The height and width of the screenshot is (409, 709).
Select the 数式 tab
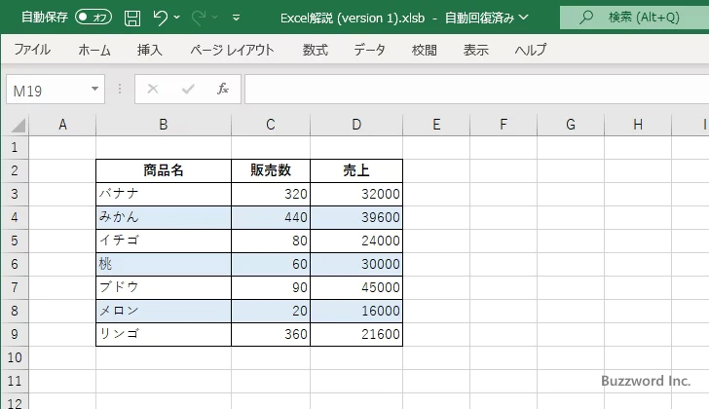[316, 50]
